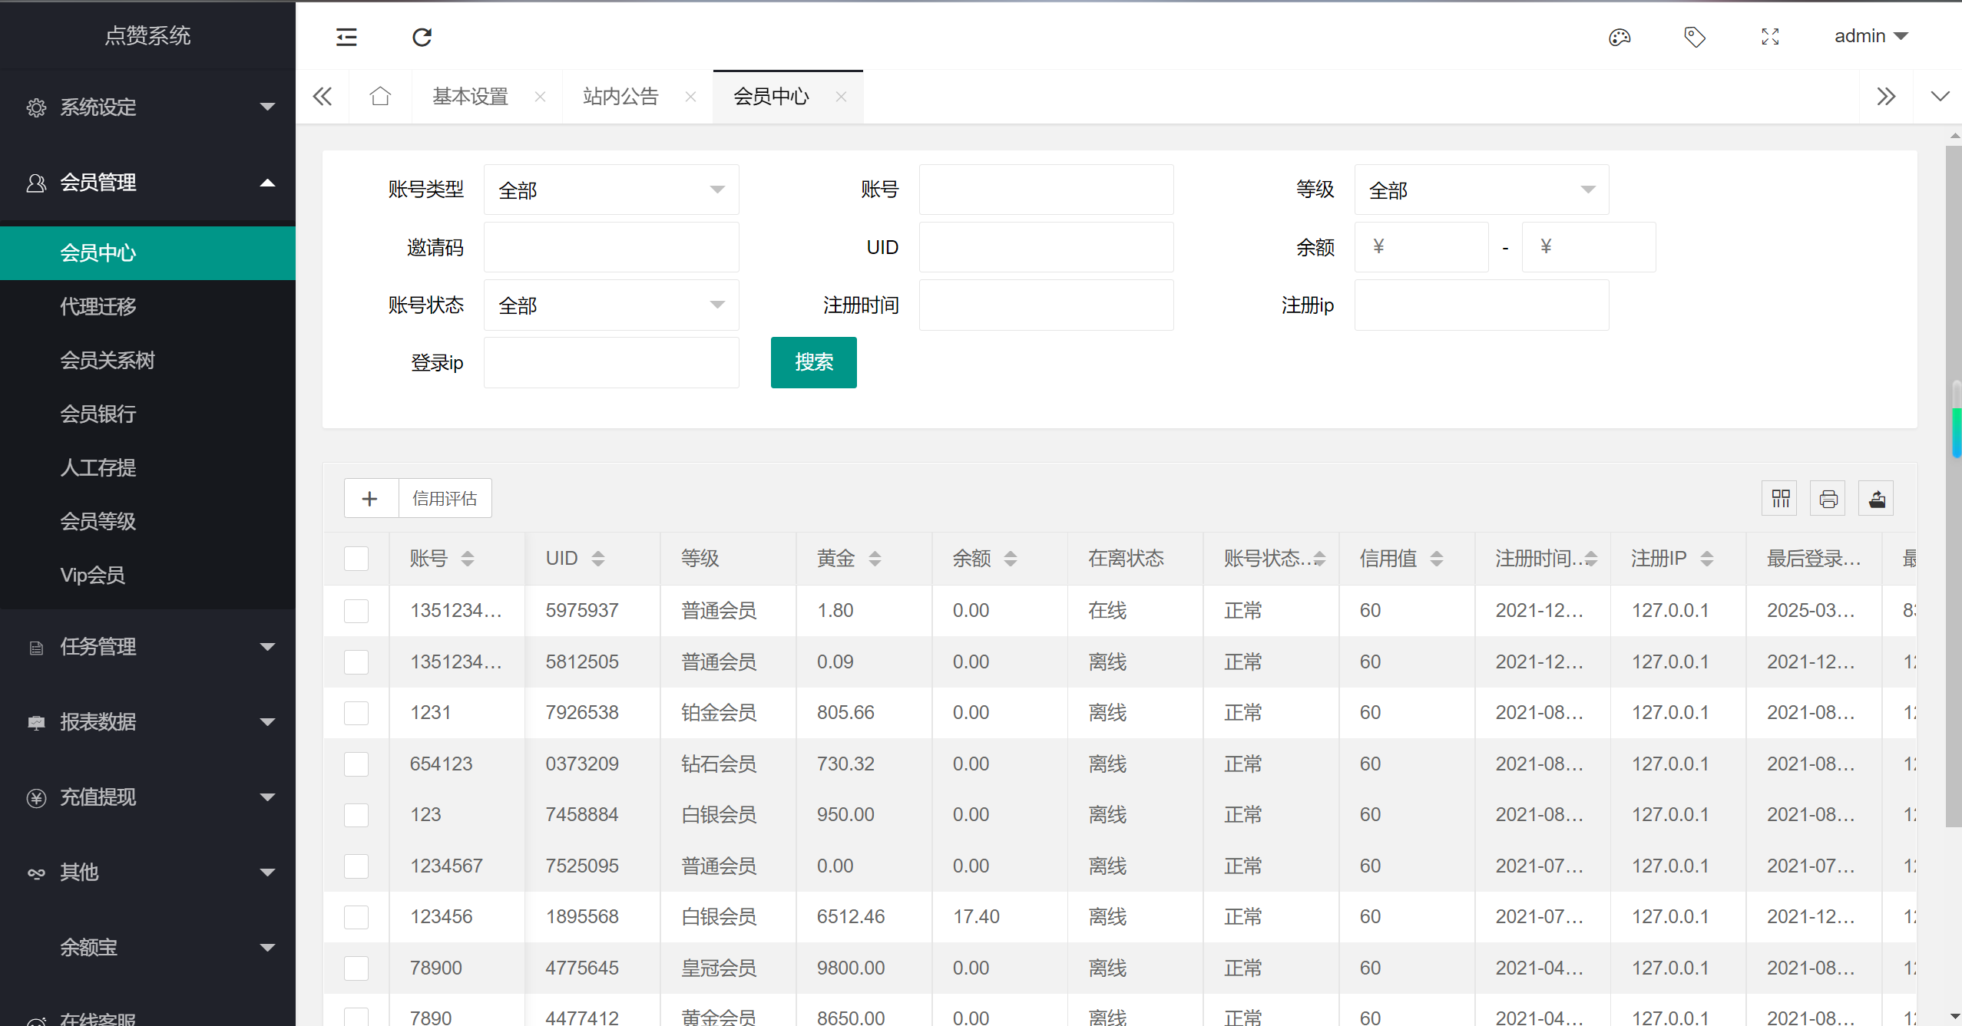This screenshot has height=1026, width=1962.
Task: Click the export table icon
Action: coord(1877,499)
